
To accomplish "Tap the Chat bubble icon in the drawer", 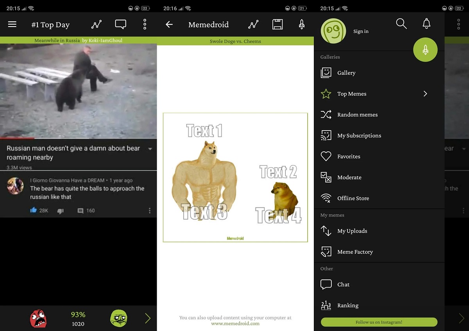I will click(x=326, y=284).
